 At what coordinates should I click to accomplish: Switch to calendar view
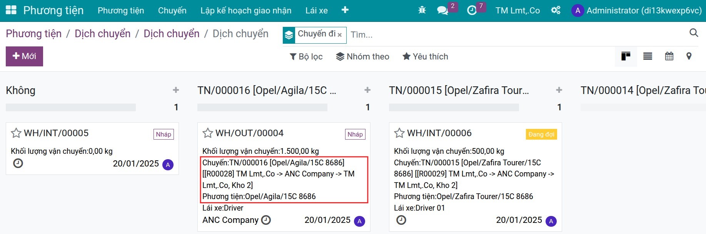click(x=669, y=56)
